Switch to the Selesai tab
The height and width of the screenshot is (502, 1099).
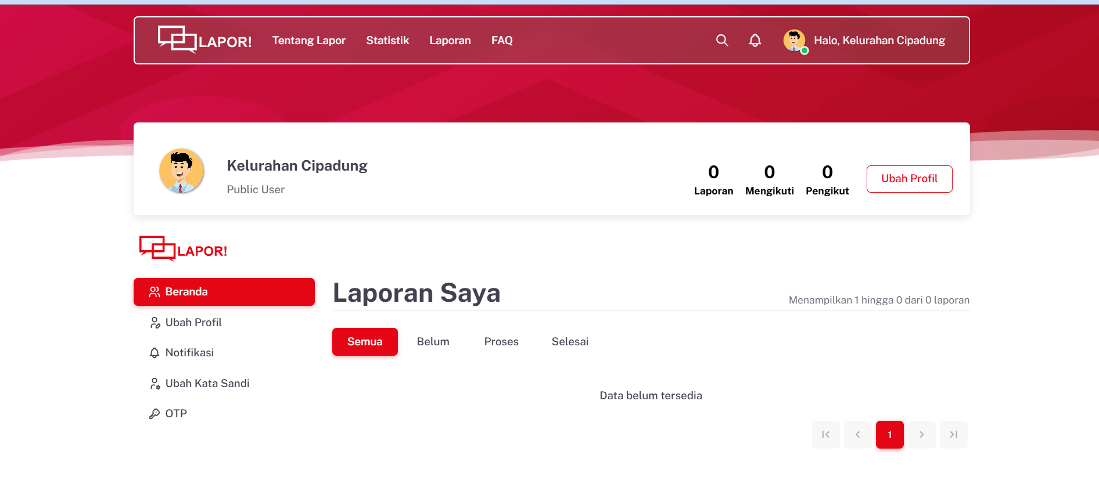[570, 342]
